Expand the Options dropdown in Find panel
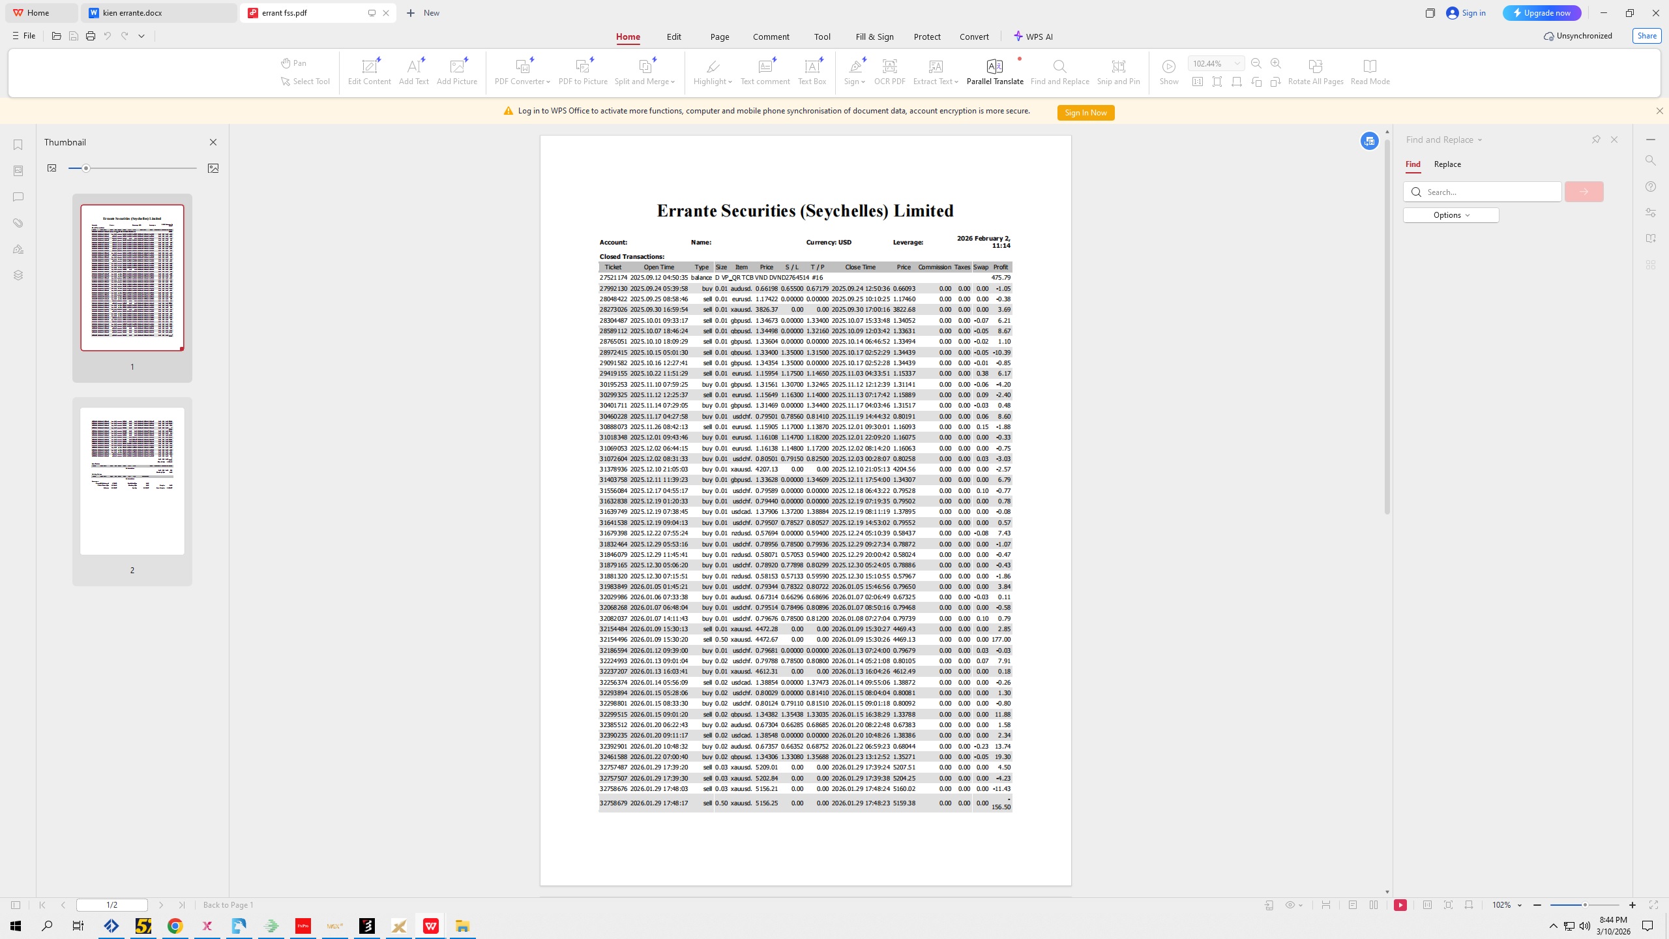The width and height of the screenshot is (1669, 939). (x=1451, y=215)
